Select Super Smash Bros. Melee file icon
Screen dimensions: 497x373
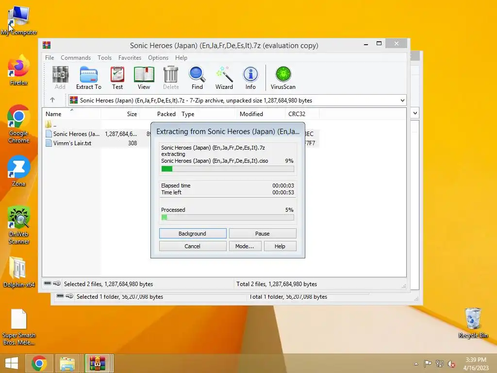[x=19, y=327]
